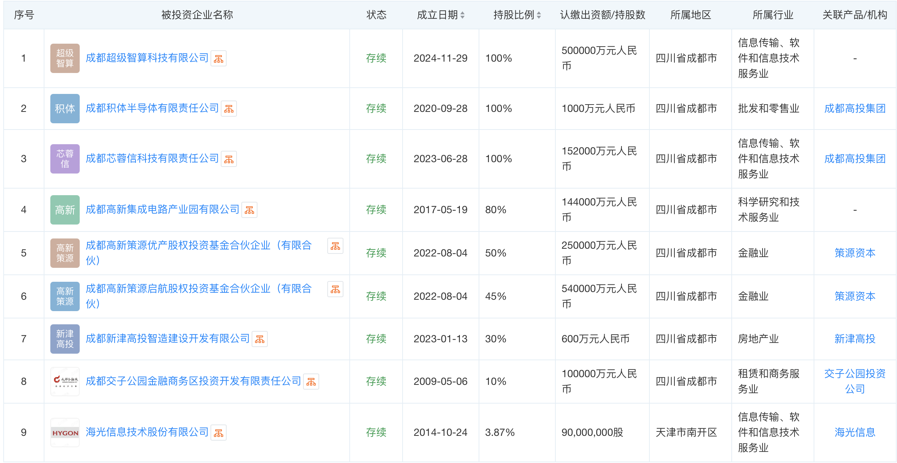
Task: Open equity icon for 策源优产股权投资基金合伙企业
Action: 335,246
